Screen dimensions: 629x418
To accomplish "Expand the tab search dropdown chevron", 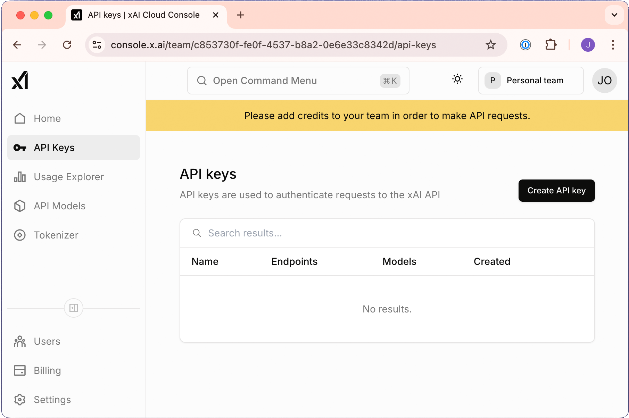I will coord(614,15).
